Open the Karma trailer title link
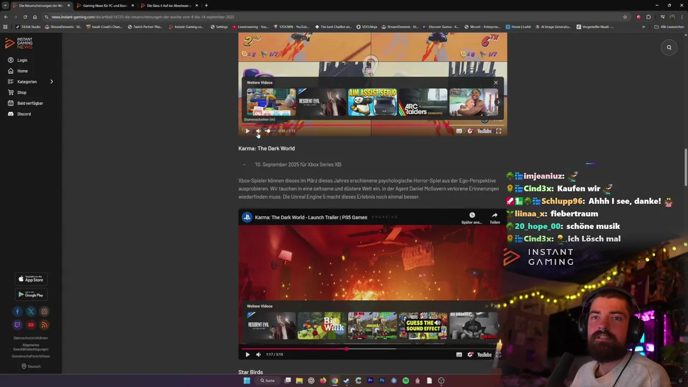Viewport: 688px width, 387px height. pyautogui.click(x=311, y=217)
